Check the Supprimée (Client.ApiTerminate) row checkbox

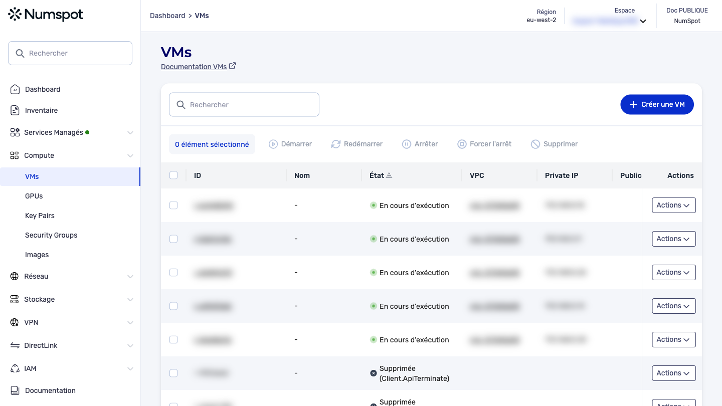pos(173,373)
